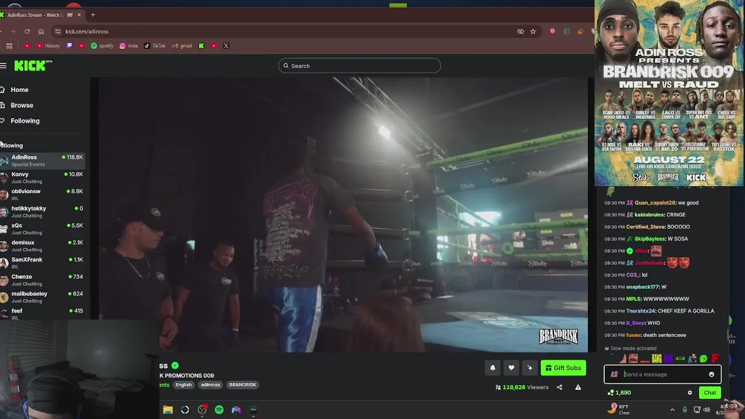Click the crossed-eye icon in address bar
Viewport: 745px width, 419px height.
point(520,31)
